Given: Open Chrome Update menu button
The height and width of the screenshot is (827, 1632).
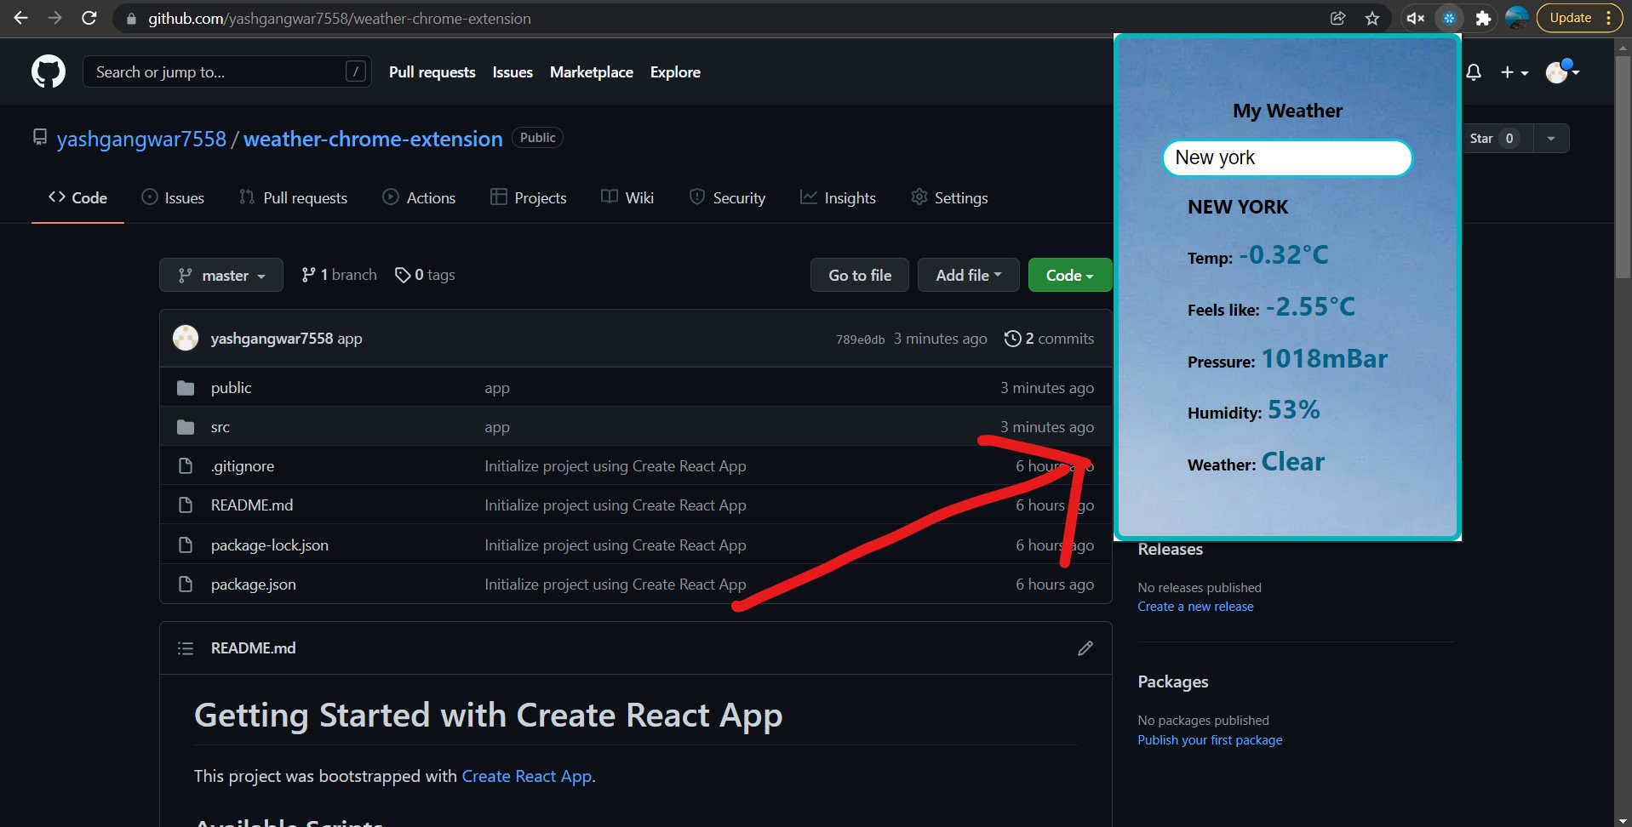Looking at the screenshot, I should pyautogui.click(x=1580, y=18).
